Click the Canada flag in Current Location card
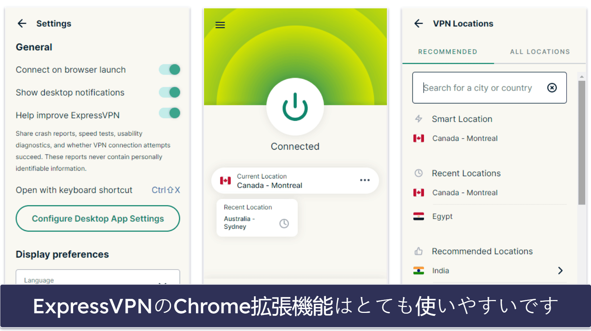This screenshot has width=591, height=331. click(225, 180)
